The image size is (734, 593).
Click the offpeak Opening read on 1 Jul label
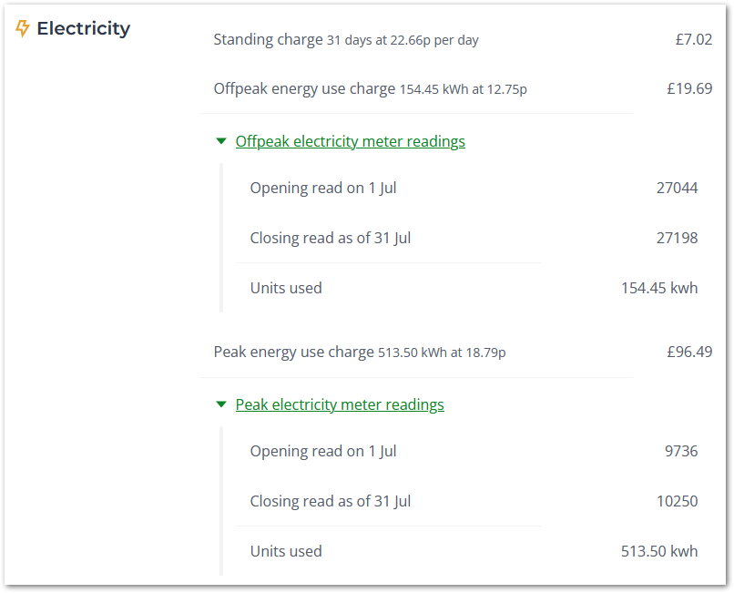tap(323, 188)
